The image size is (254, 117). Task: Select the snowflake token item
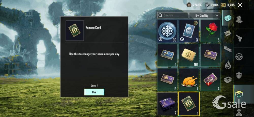point(167,31)
